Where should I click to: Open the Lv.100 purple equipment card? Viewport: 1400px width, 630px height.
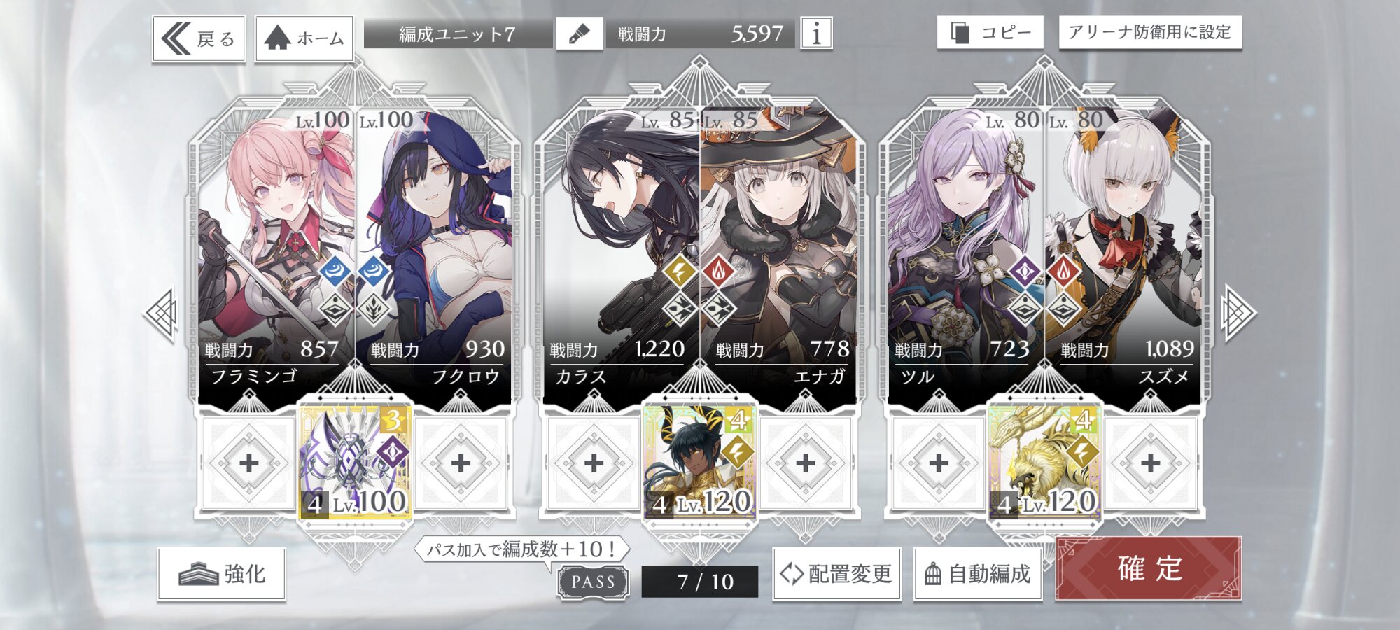click(355, 463)
